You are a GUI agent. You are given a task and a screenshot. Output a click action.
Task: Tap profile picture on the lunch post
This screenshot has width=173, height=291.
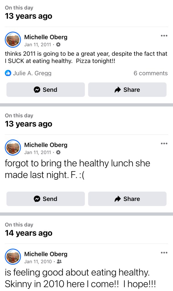(x=13, y=148)
